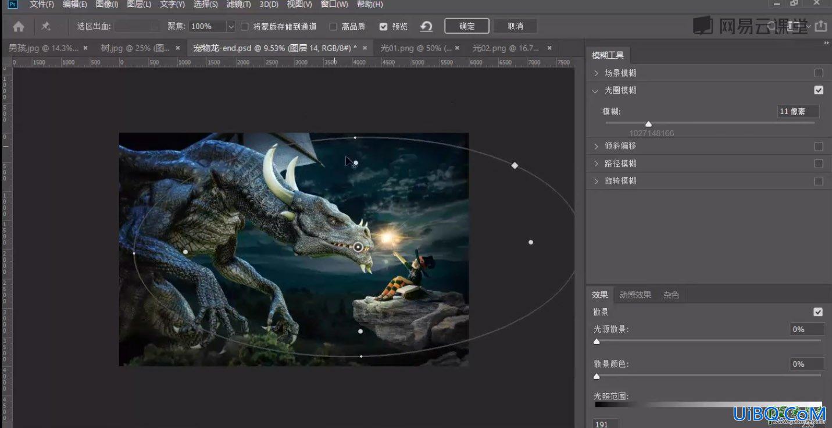This screenshot has height=428, width=832.
Task: Close the 光01.png document tab
Action: pos(457,48)
